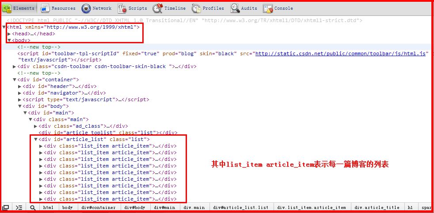The height and width of the screenshot is (213, 434).
Task: Select the div id="article_toplist" row
Action: tap(108, 133)
